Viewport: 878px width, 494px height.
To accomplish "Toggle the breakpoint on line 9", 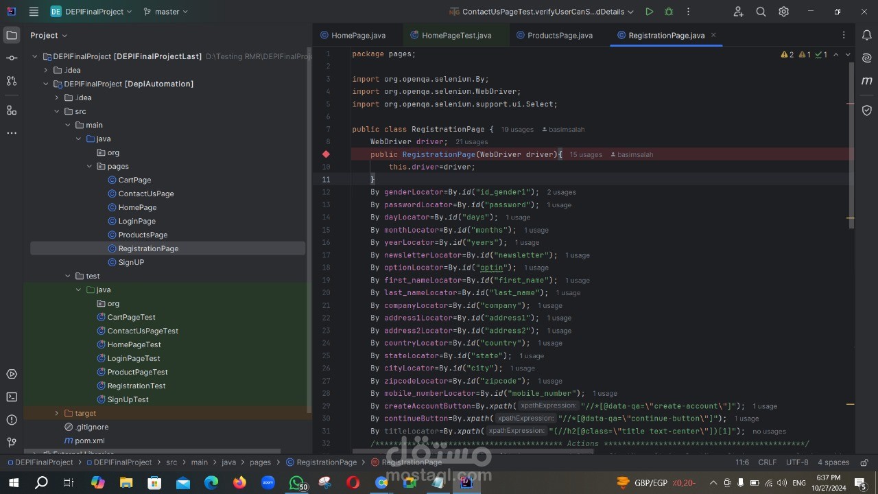I will (327, 154).
